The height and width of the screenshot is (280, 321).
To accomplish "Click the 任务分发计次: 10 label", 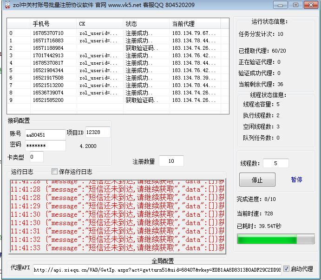I will [x=261, y=34].
